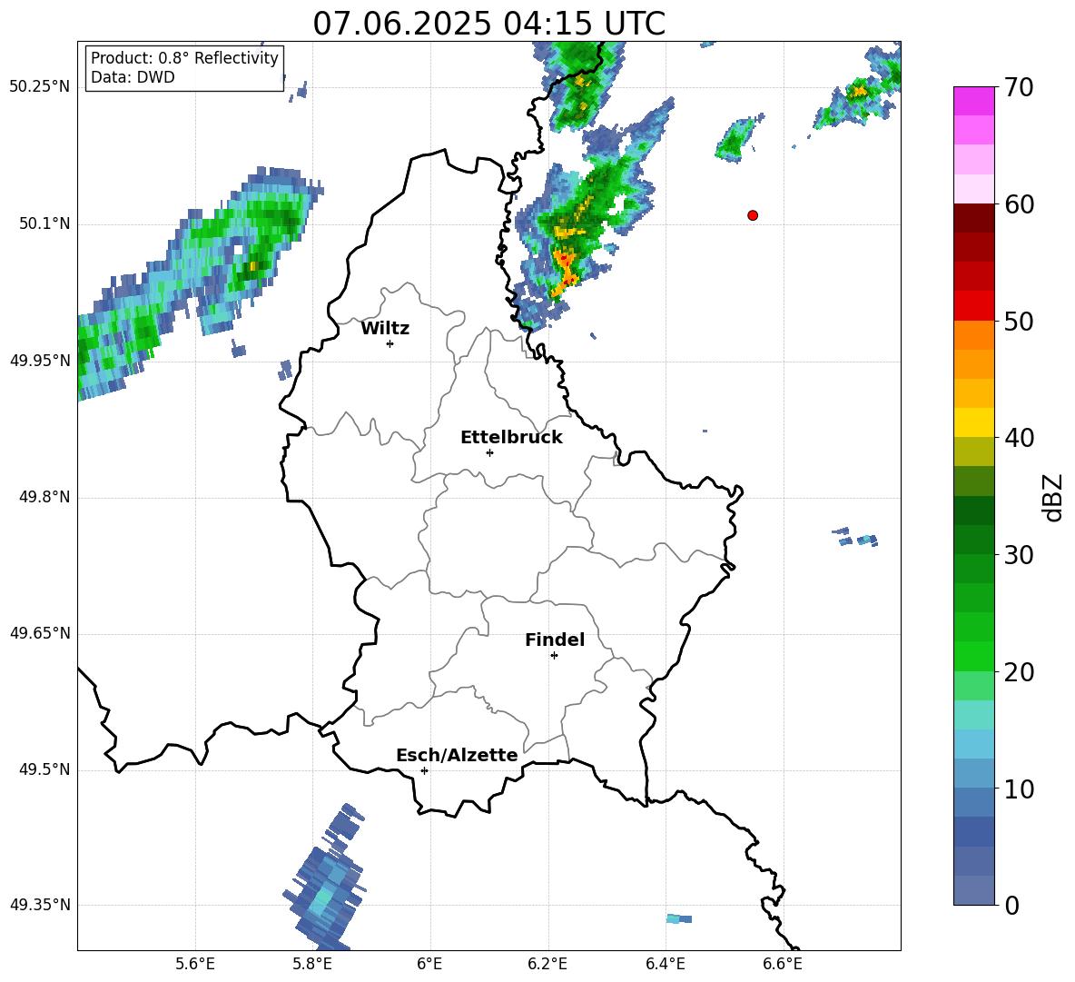Click the 50 colorbar tick label
Screen dimensions: 1075x982
click(1019, 321)
